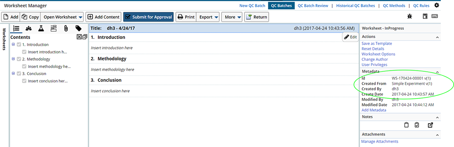This screenshot has width=454, height=147.
Task: Click the Add button
Action: (x=11, y=17)
